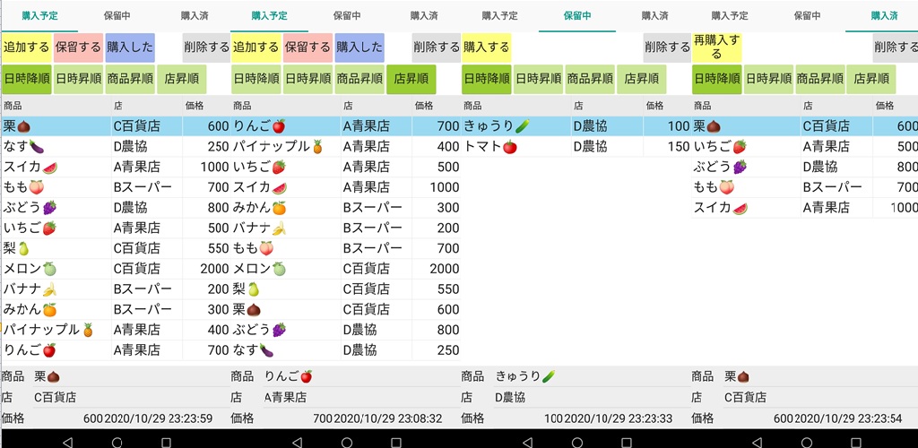The width and height of the screenshot is (918, 448).
Task: Tap blue 購入した button on second screen
Action: [x=359, y=47]
